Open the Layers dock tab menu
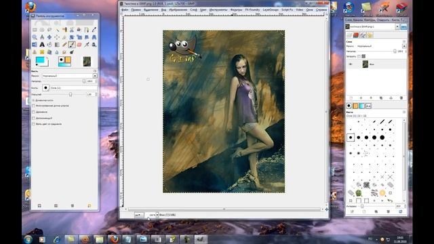Screen dimensions: 434x244 pos(404,42)
